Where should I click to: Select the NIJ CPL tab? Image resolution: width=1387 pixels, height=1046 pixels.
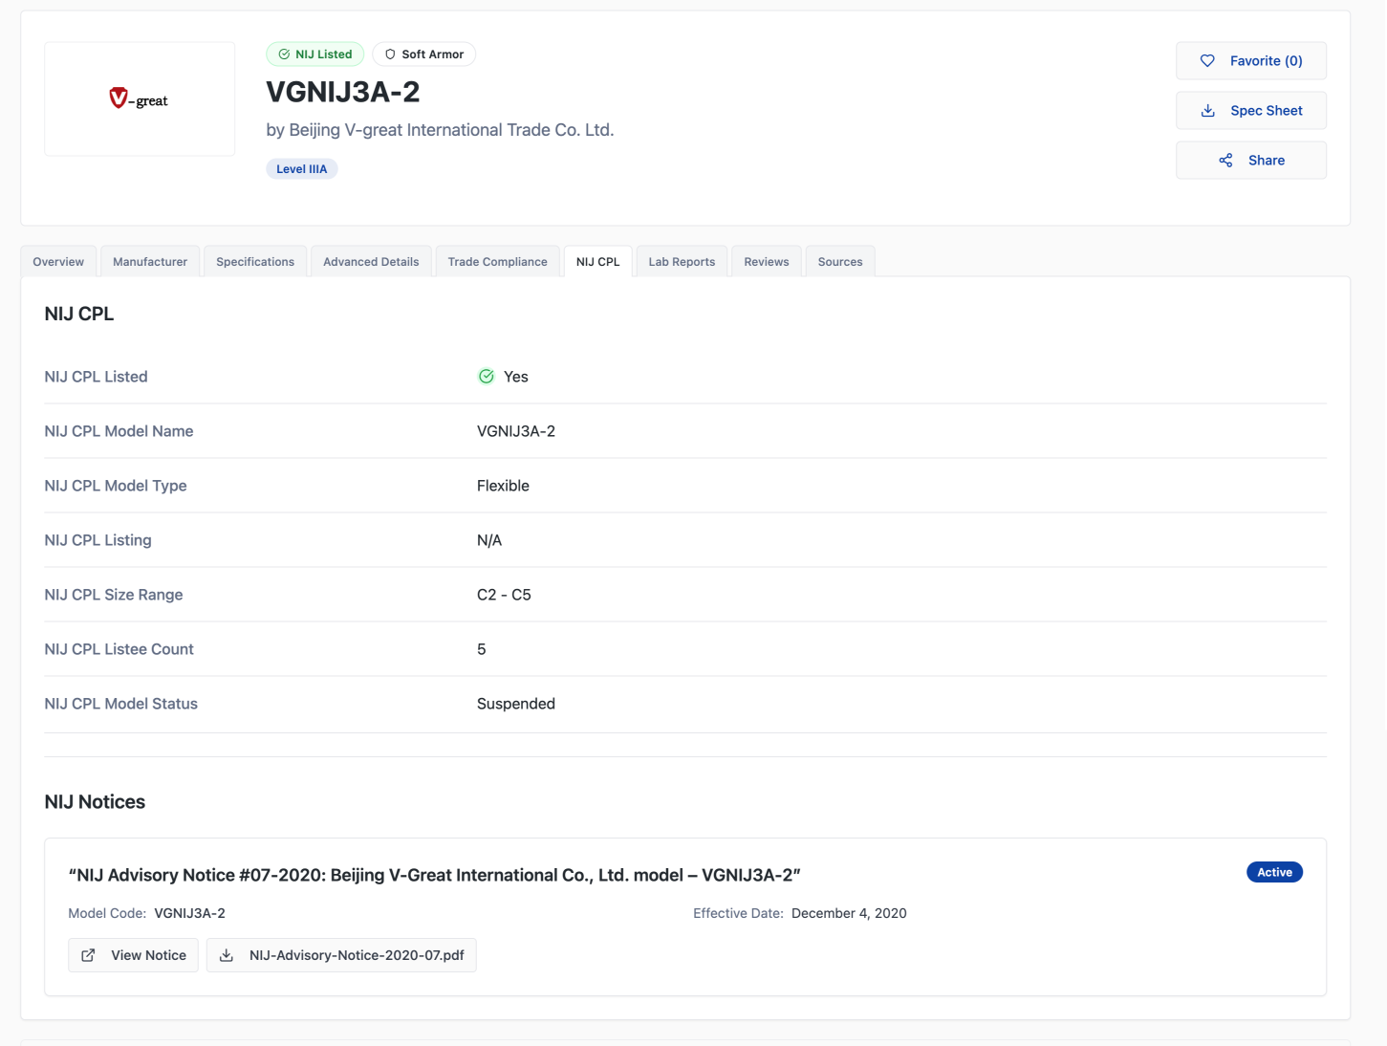tap(597, 261)
